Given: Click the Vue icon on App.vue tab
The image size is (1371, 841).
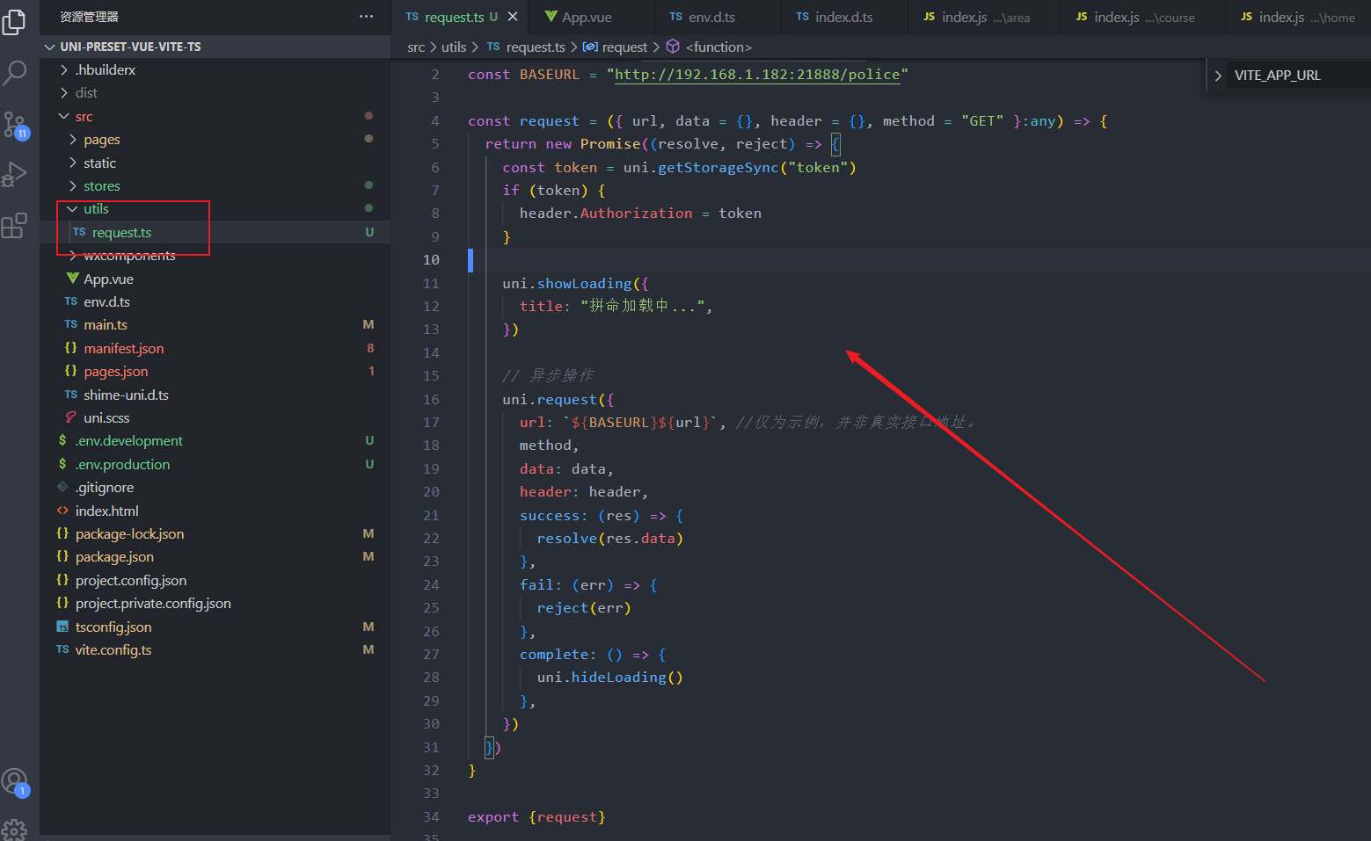Looking at the screenshot, I should 551,17.
